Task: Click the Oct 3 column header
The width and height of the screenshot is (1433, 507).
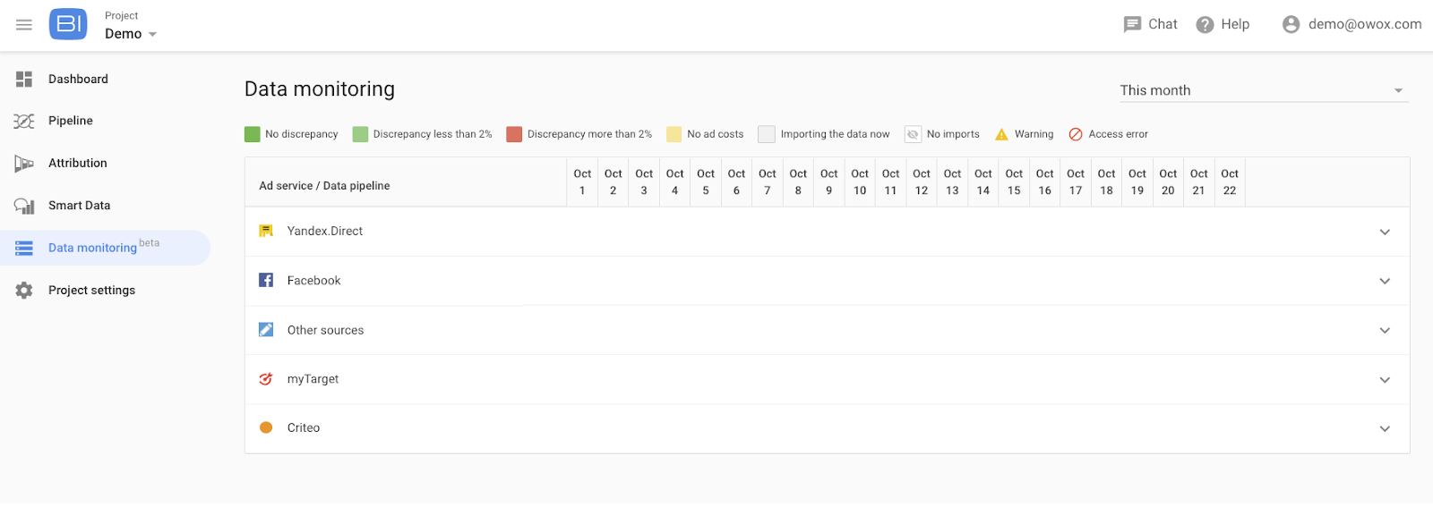Action: point(644,182)
